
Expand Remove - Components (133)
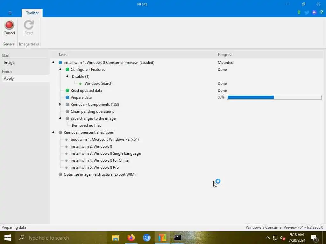click(x=60, y=104)
